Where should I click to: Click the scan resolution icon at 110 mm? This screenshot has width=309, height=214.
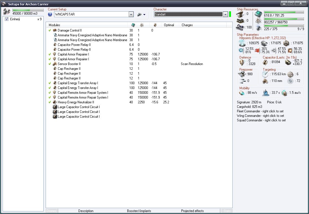265,81
